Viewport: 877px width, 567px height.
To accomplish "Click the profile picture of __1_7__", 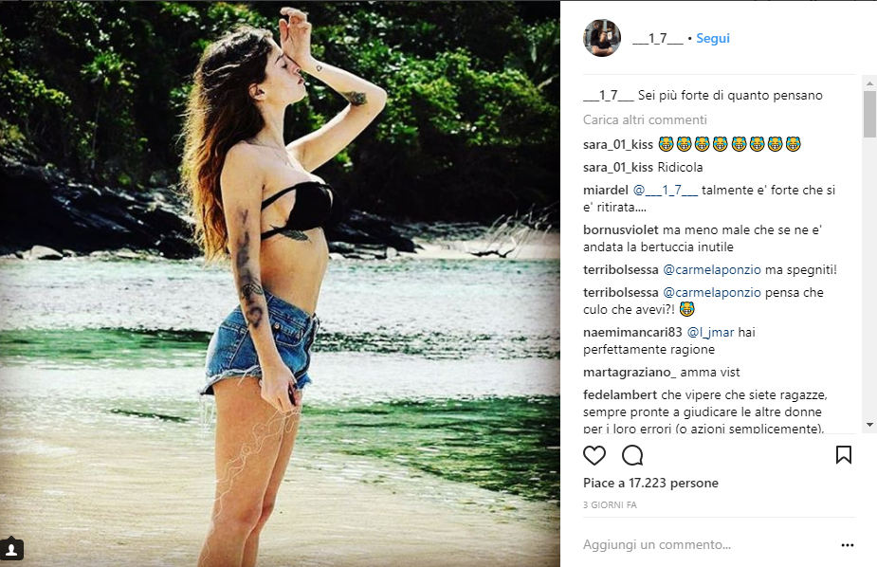I will (601, 38).
